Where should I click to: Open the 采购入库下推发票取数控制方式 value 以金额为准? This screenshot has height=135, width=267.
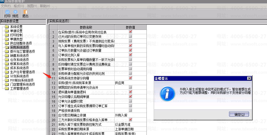tap(131, 124)
